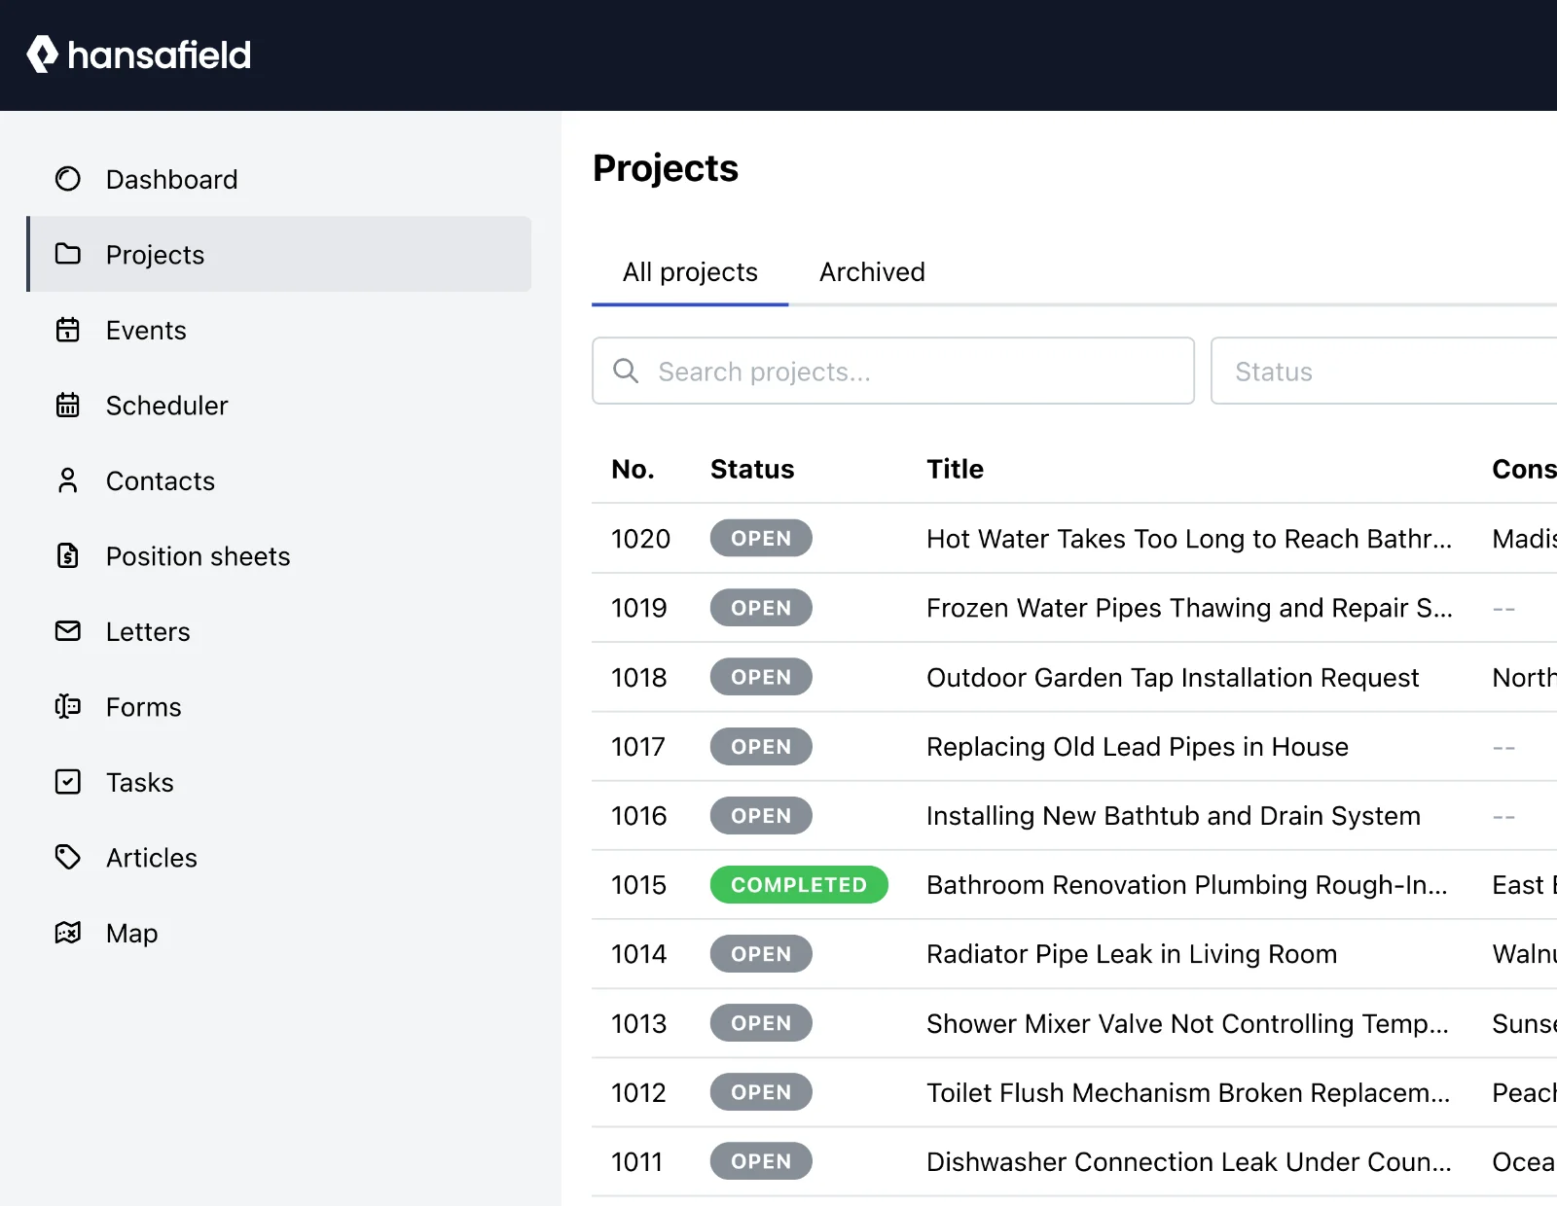Select the All projects tab
This screenshot has height=1206, width=1557.
point(690,272)
